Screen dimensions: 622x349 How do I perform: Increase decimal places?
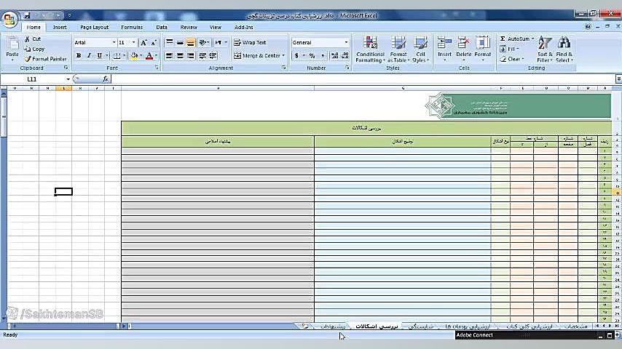[x=335, y=55]
